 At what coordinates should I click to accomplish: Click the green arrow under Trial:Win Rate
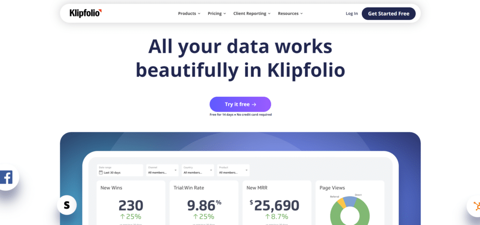[x=194, y=217]
